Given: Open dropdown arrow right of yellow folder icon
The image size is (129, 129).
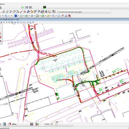Looking at the screenshot, I should (51, 16).
